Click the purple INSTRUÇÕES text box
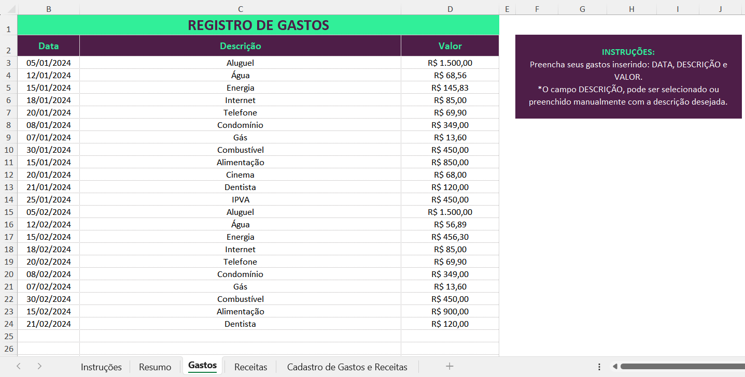The height and width of the screenshot is (377, 745). [x=628, y=77]
